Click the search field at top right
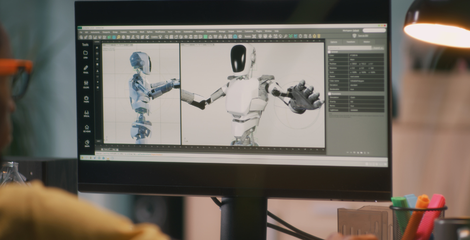 click(375, 31)
